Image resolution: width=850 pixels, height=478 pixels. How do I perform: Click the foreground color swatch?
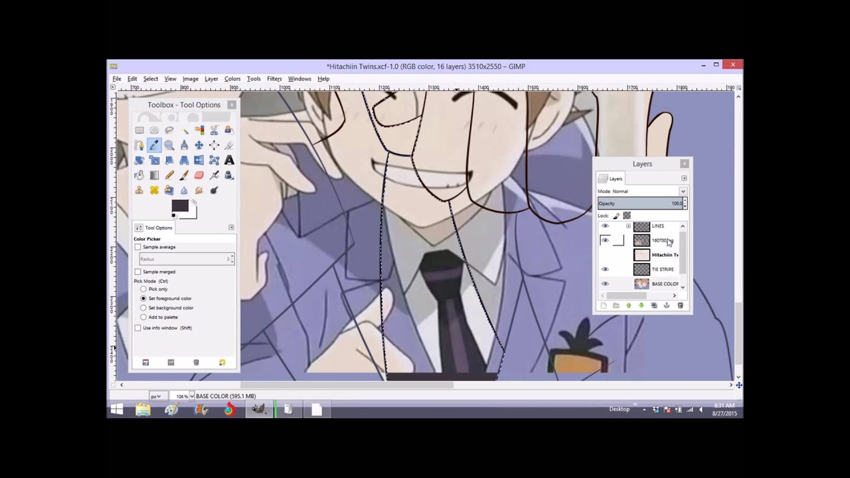(x=179, y=206)
